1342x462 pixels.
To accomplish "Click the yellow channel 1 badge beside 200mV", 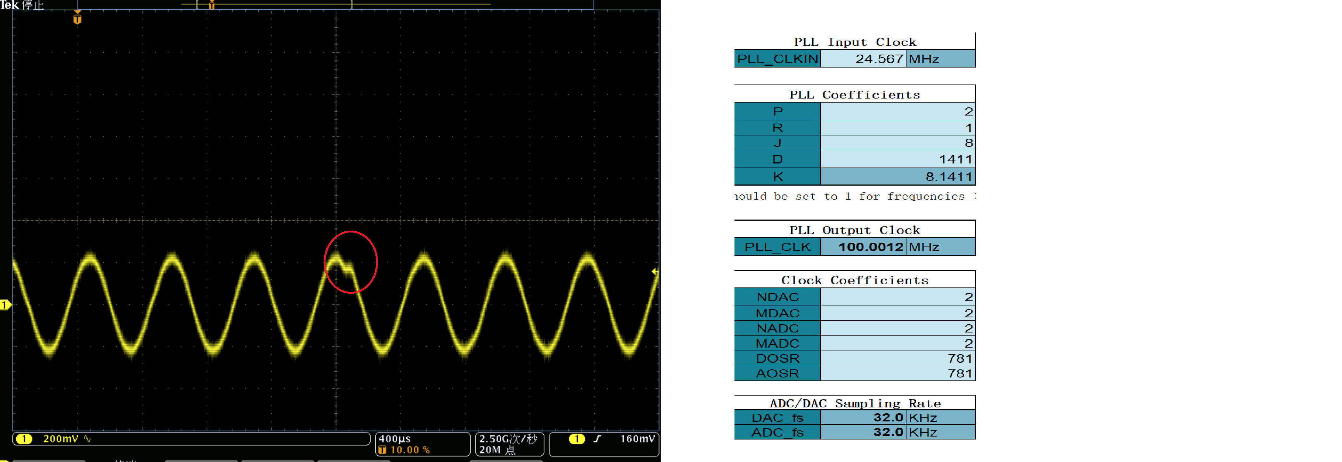I will click(x=24, y=438).
